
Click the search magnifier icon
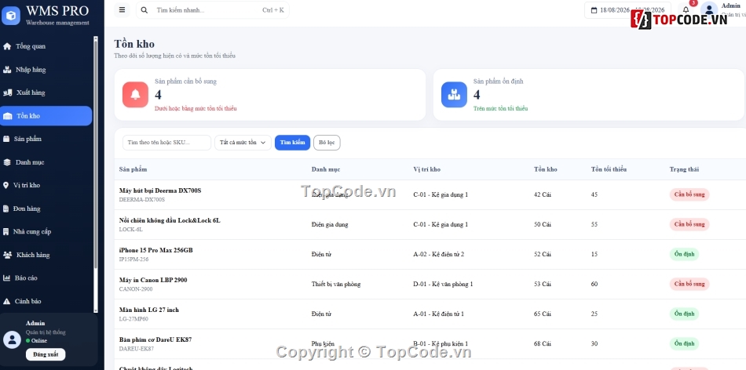144,10
